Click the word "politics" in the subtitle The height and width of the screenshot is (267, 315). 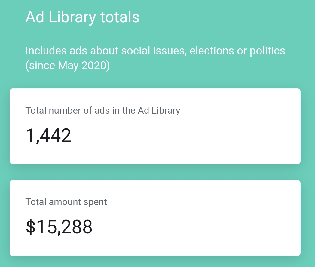(268, 51)
